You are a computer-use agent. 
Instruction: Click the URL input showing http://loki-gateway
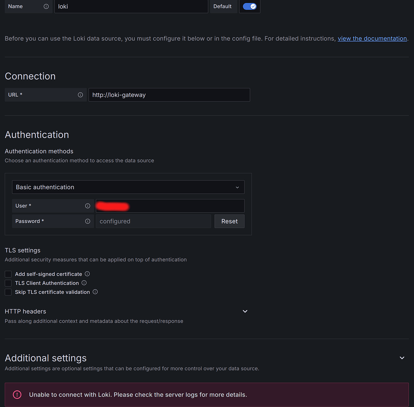(x=169, y=94)
